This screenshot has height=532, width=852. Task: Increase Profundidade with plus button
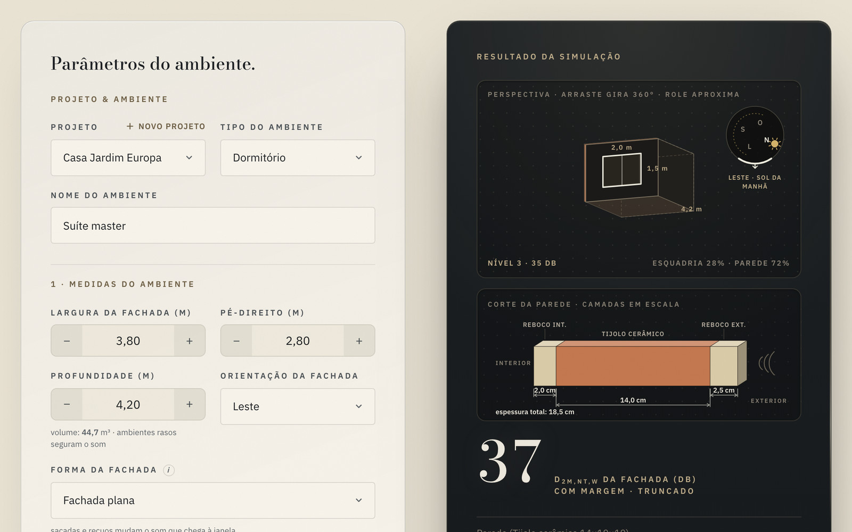point(190,404)
